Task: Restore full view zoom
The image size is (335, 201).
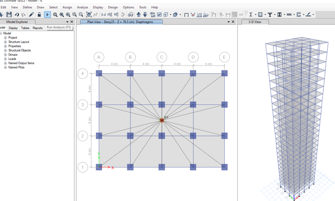Action: click(62, 15)
